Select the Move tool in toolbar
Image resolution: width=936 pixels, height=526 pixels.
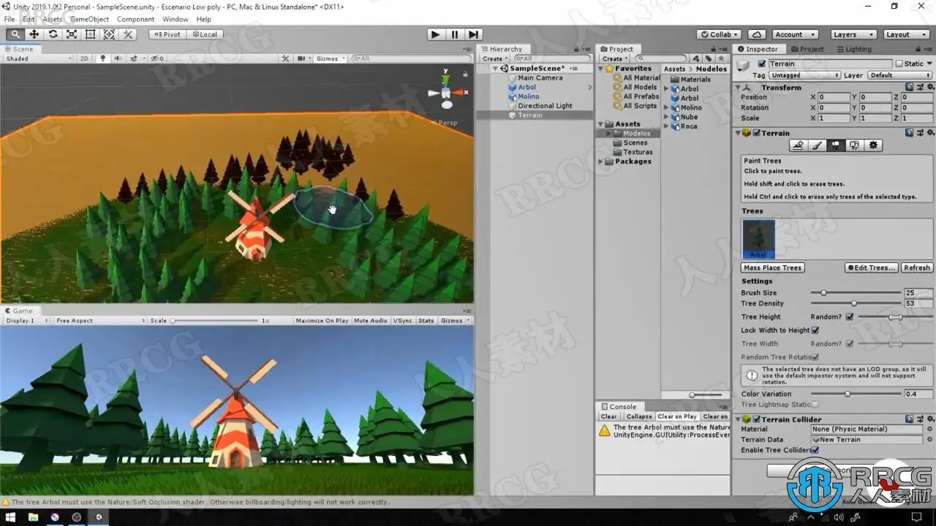tap(34, 34)
